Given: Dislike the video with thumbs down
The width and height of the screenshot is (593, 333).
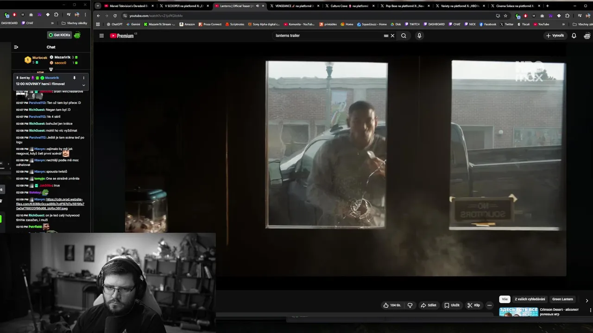Looking at the screenshot, I should click(410, 305).
